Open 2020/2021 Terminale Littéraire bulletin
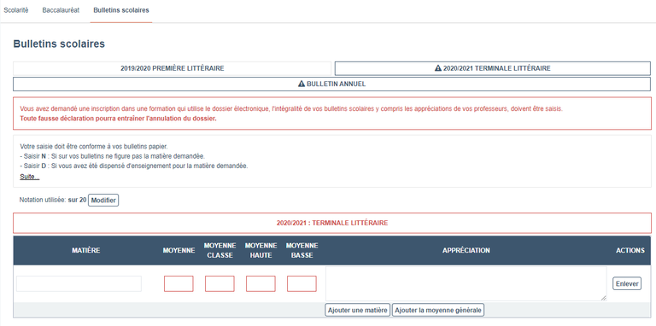This screenshot has width=656, height=326. [493, 68]
